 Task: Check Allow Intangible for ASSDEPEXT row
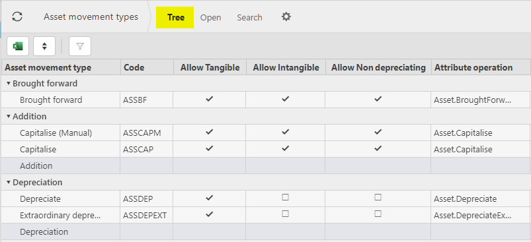[x=286, y=214]
